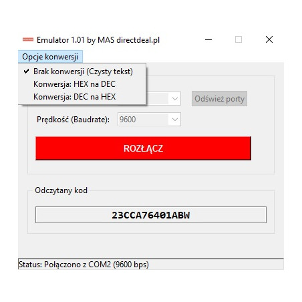Expand the port selection dropdown arrow

pos(175,99)
